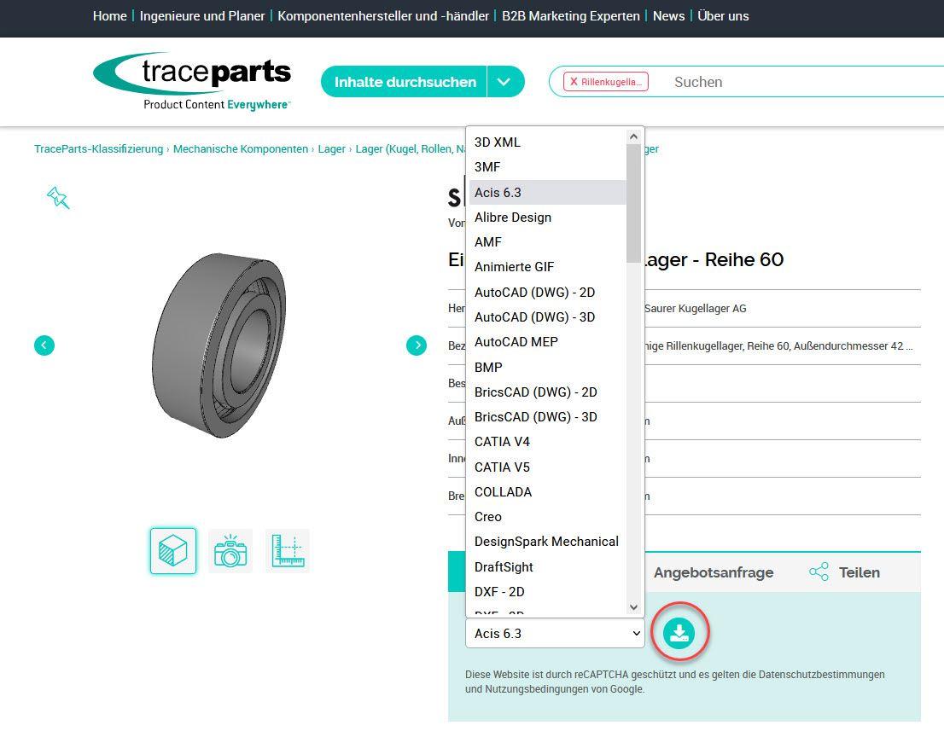This screenshot has width=944, height=737.
Task: Click the share icon next to Teilen
Action: pyautogui.click(x=819, y=572)
